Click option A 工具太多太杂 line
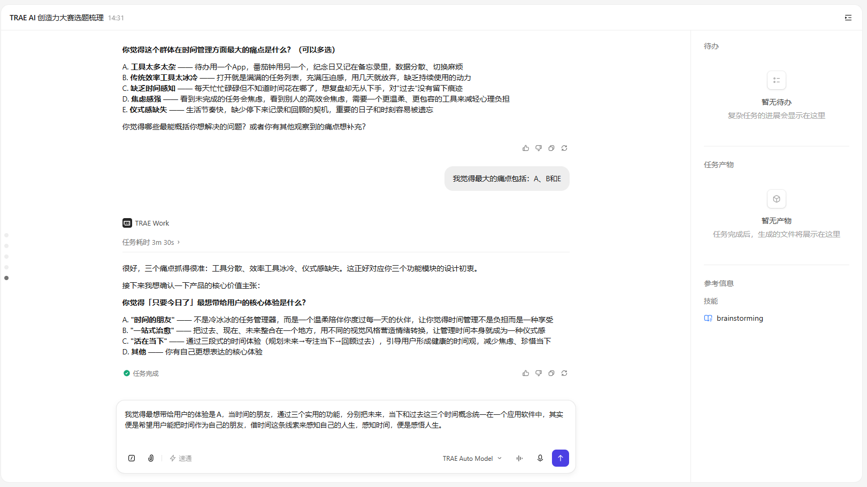The height and width of the screenshot is (487, 867). [293, 67]
